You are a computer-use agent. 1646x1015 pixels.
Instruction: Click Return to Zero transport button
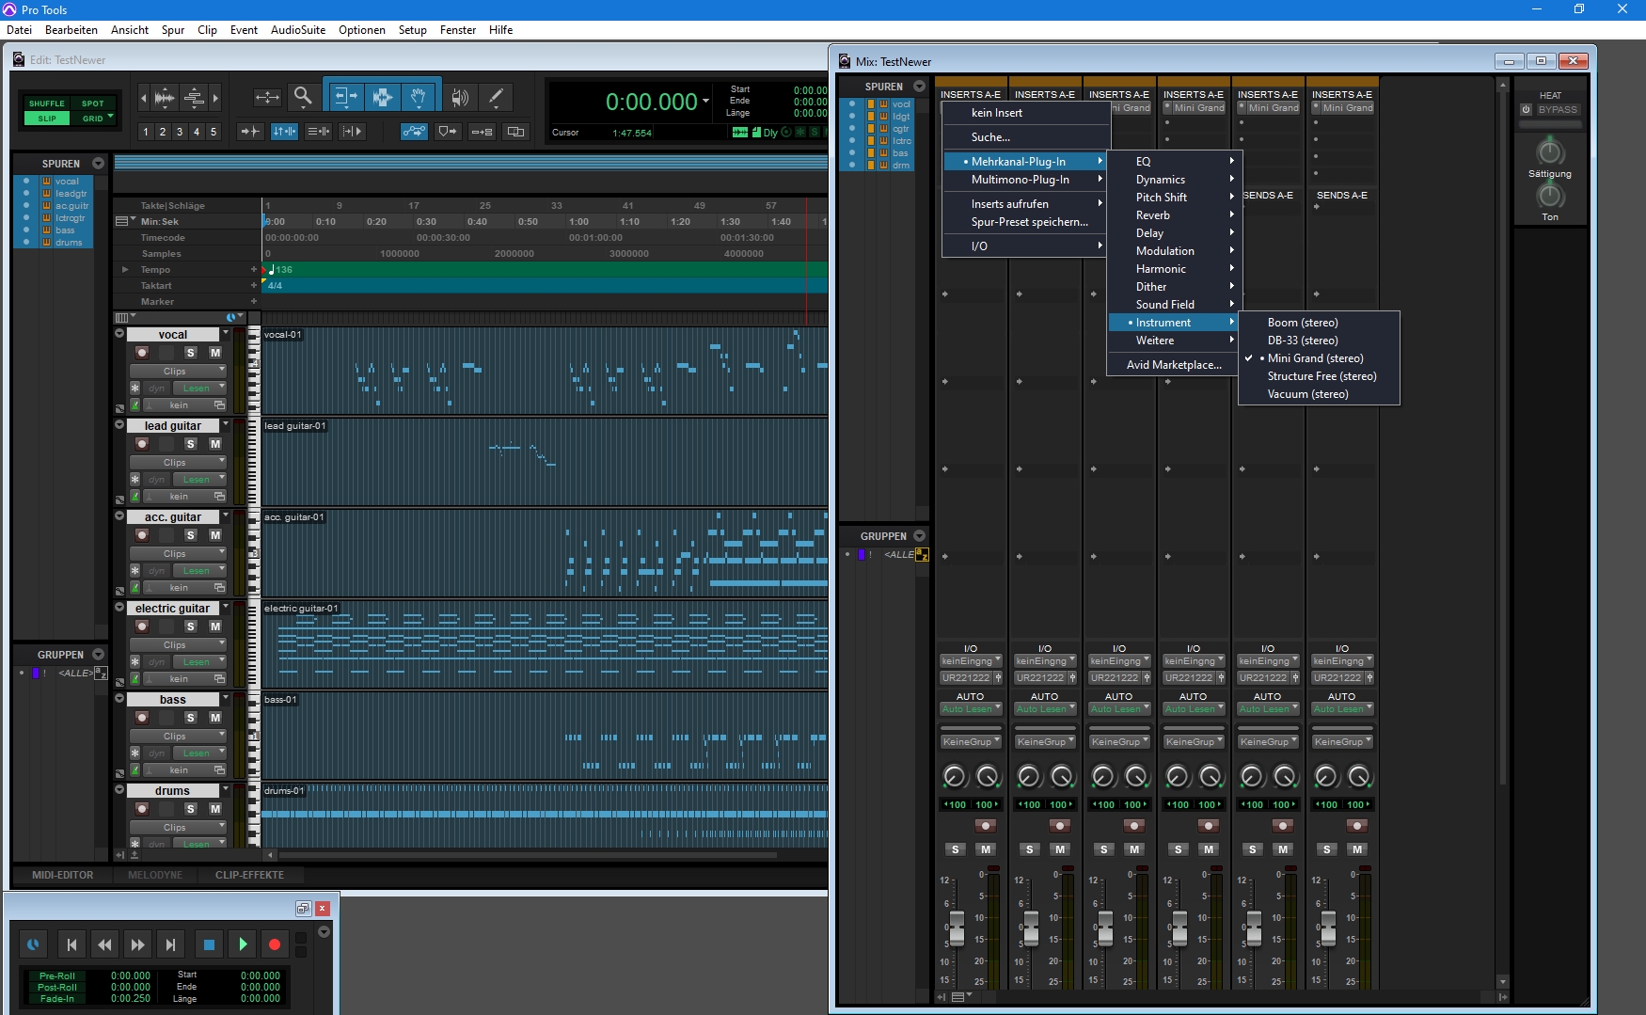click(x=71, y=944)
